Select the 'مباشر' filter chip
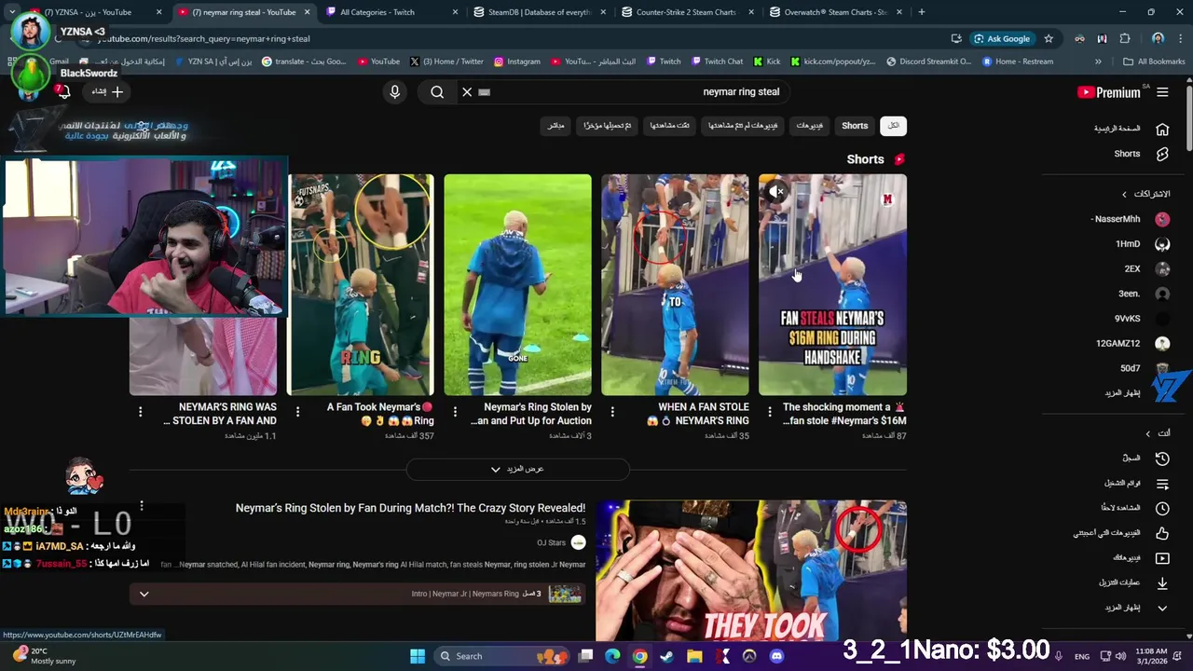This screenshot has height=671, width=1193. tap(555, 126)
